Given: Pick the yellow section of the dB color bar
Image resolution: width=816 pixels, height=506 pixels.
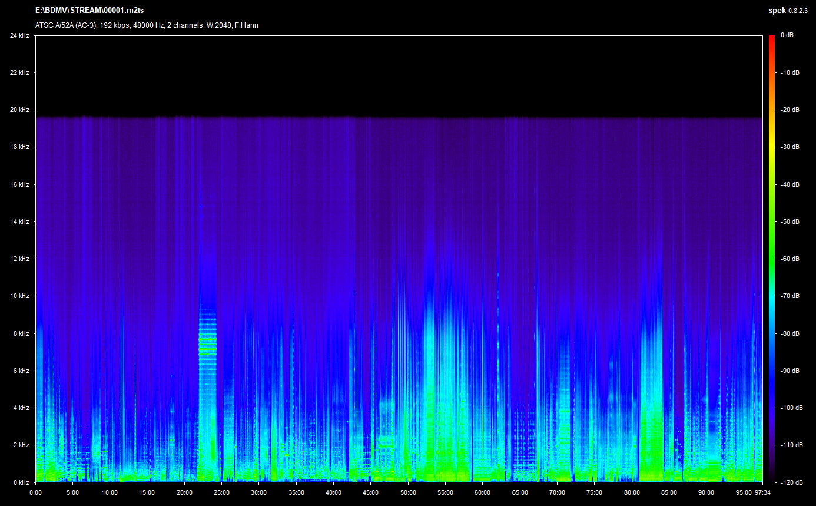Looking at the screenshot, I should click(772, 147).
